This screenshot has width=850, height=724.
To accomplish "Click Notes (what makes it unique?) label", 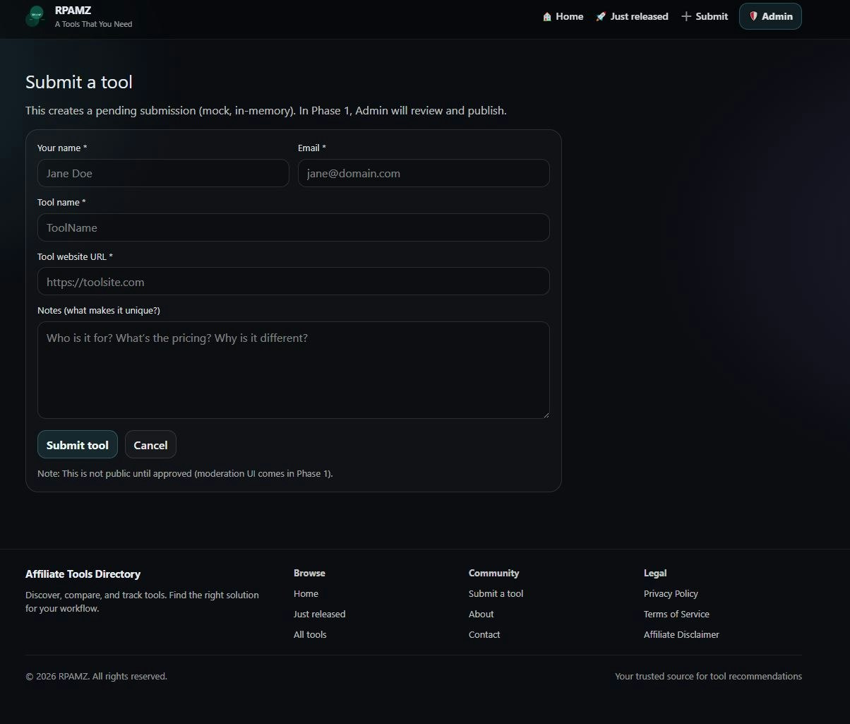I will [x=99, y=311].
